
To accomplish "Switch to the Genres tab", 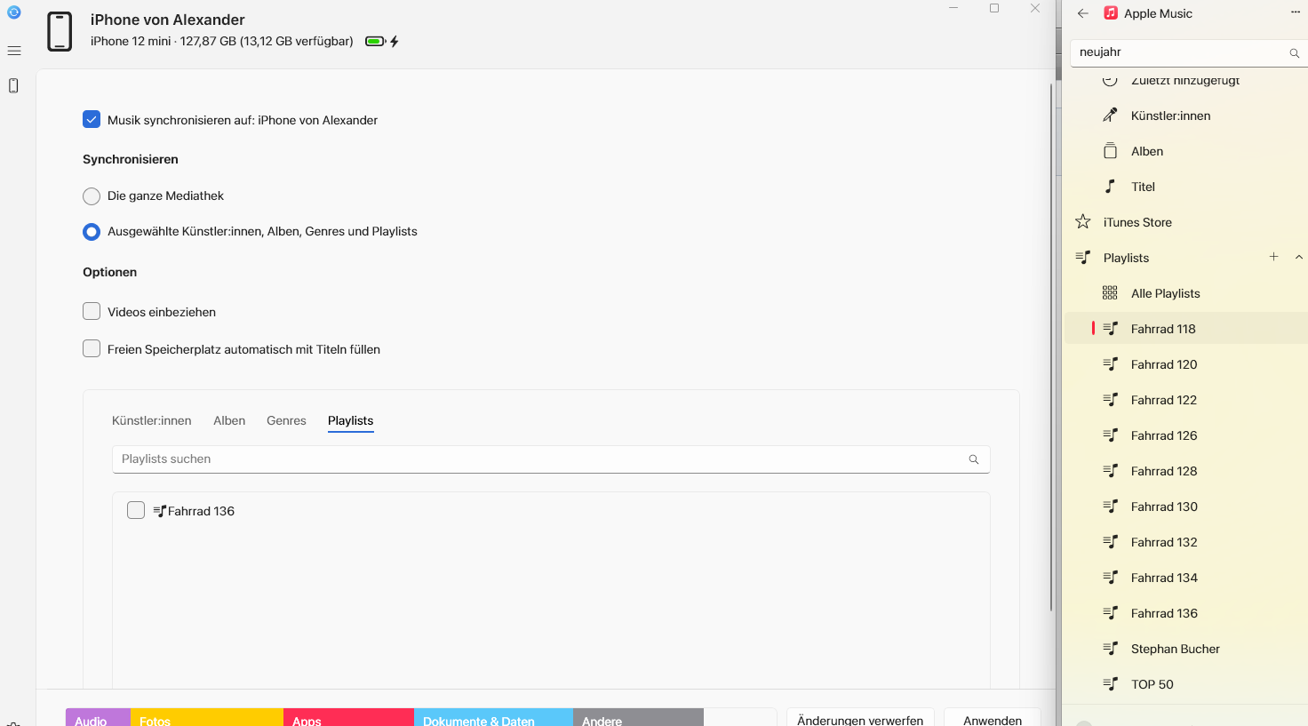I will pyautogui.click(x=286, y=420).
